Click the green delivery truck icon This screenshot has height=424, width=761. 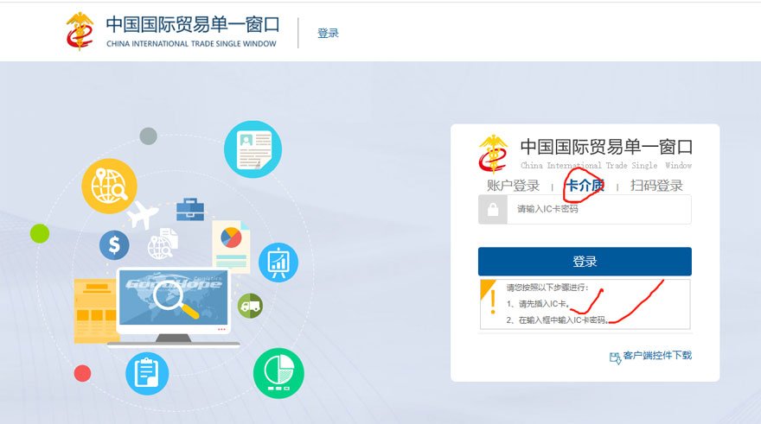[250, 305]
